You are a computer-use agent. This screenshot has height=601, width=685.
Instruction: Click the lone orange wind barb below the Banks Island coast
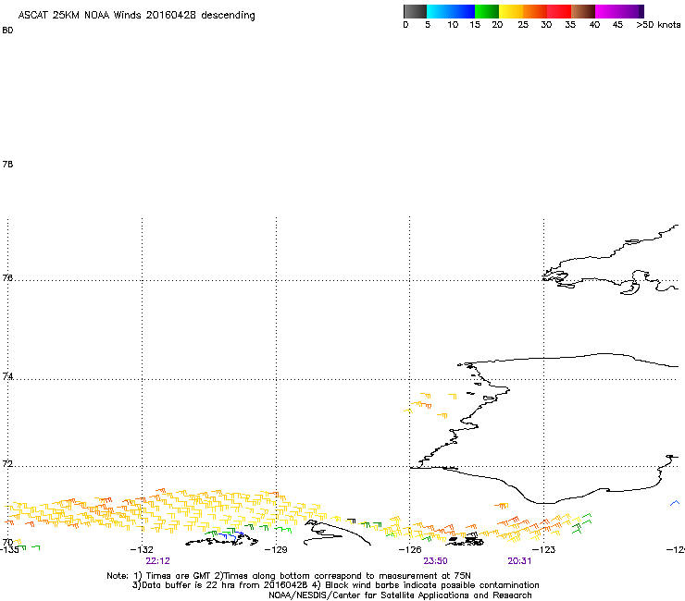[502, 506]
